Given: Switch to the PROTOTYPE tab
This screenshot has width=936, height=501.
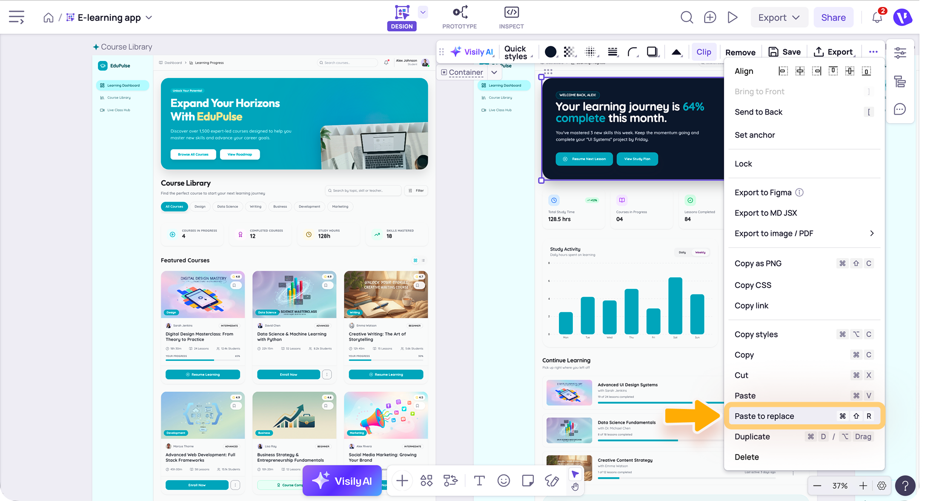Looking at the screenshot, I should [x=459, y=17].
